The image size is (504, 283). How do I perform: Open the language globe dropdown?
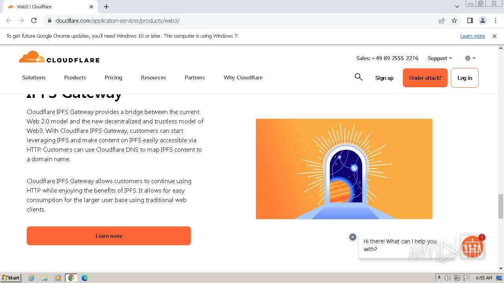[x=470, y=58]
